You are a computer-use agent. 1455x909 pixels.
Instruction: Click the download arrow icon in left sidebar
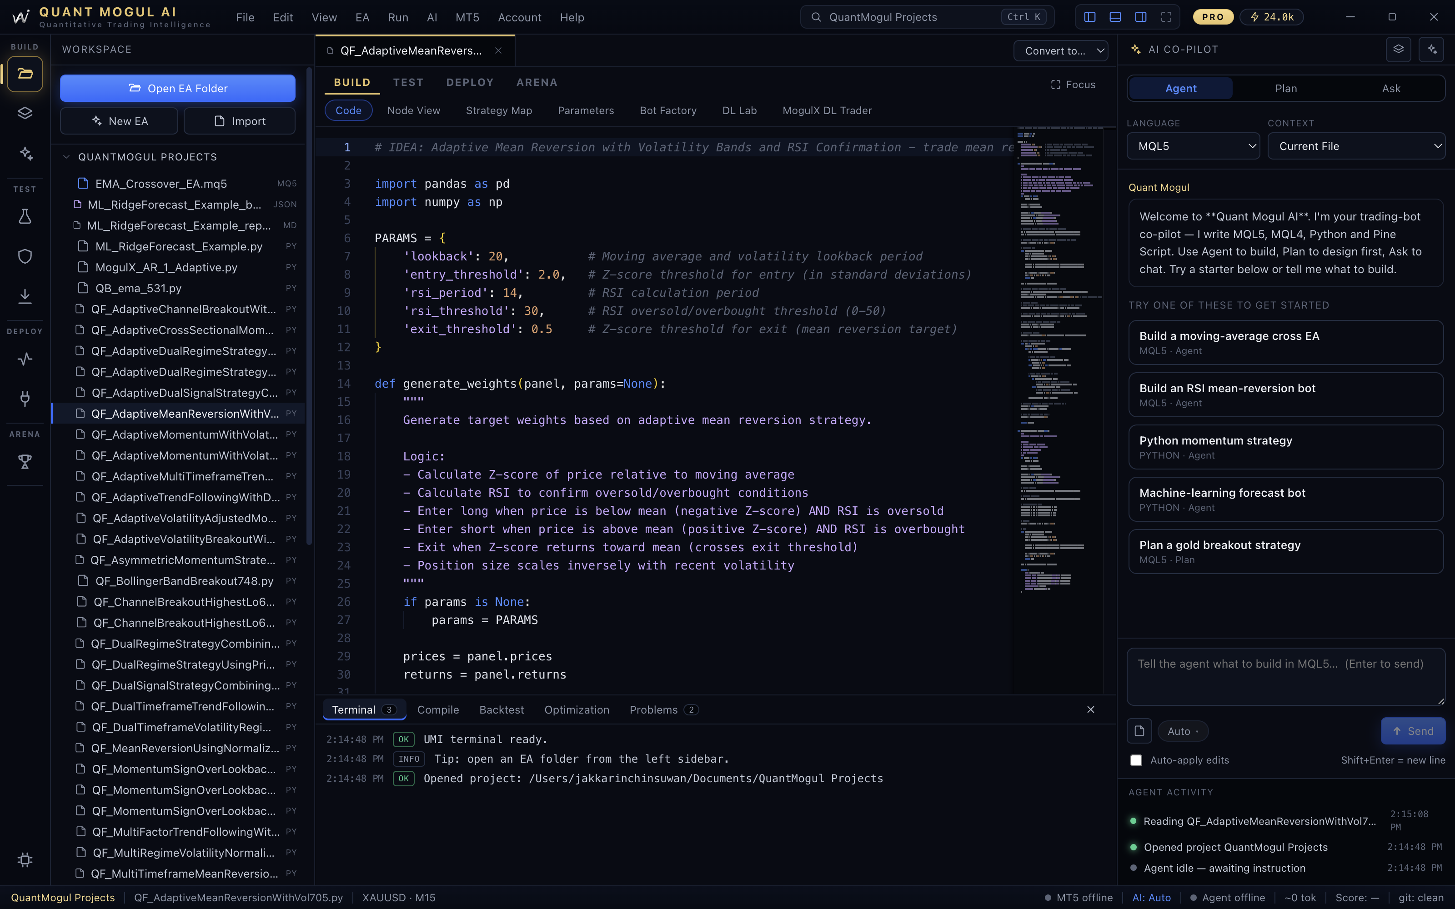[x=25, y=296]
